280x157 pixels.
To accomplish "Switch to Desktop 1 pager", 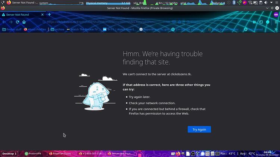I will [9, 154].
